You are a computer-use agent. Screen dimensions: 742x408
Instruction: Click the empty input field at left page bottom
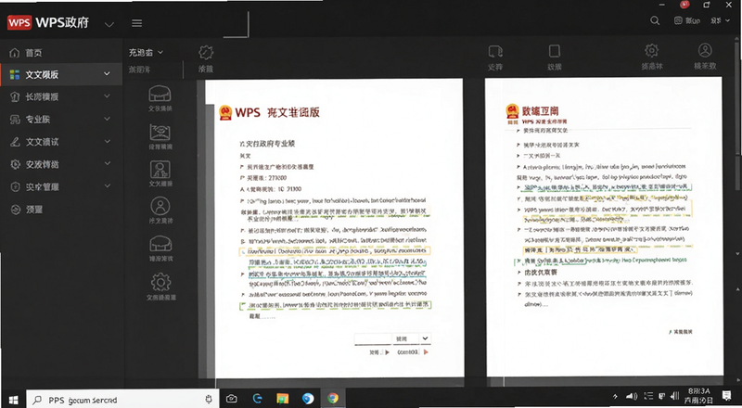[x=373, y=338]
